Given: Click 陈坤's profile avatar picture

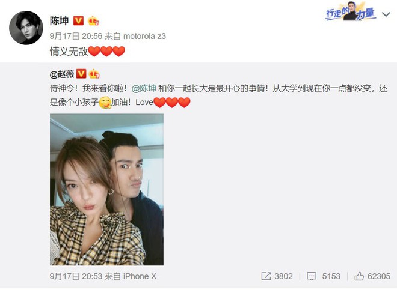Looking at the screenshot, I should click(x=26, y=28).
